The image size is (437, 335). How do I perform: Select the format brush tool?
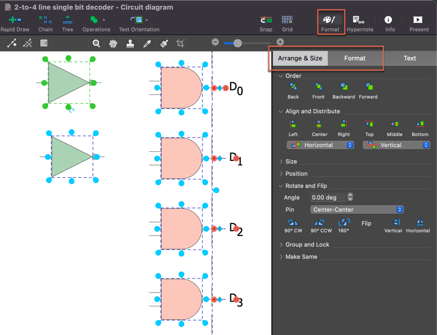click(164, 43)
